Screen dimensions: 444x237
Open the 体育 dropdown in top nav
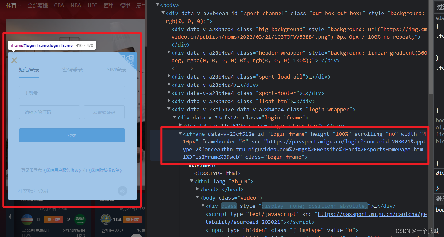(14, 5)
